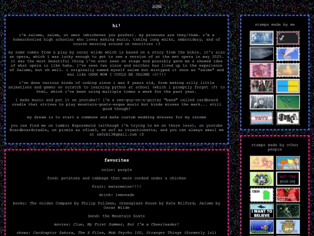Click the "Cardcaptor Sakura" show title
The width and height of the screenshot is (314, 236).
53,233
